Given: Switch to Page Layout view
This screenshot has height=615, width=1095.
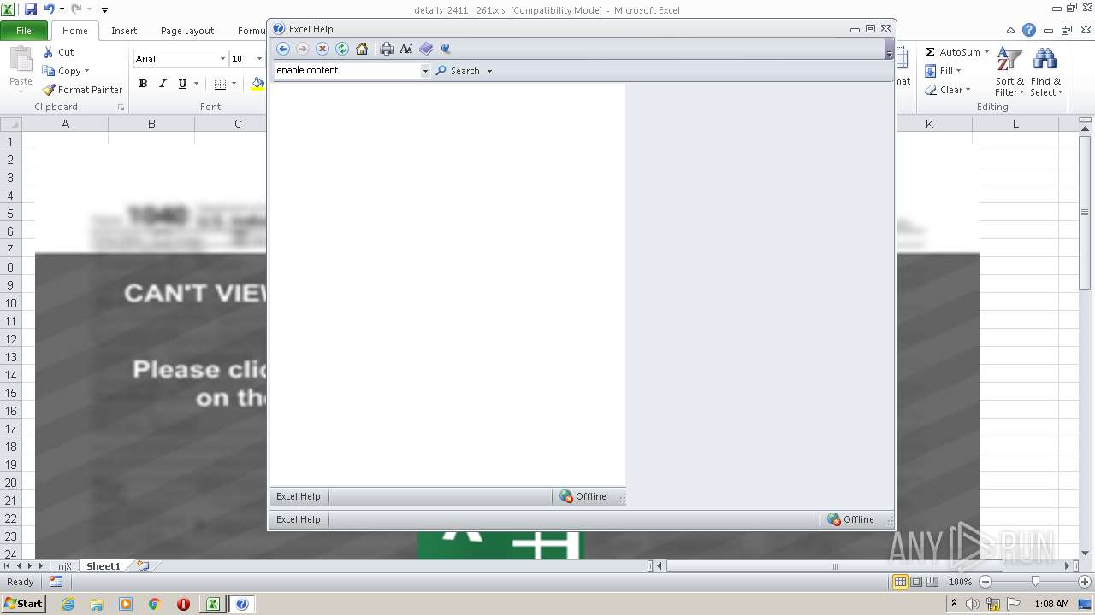Looking at the screenshot, I should click(x=916, y=582).
